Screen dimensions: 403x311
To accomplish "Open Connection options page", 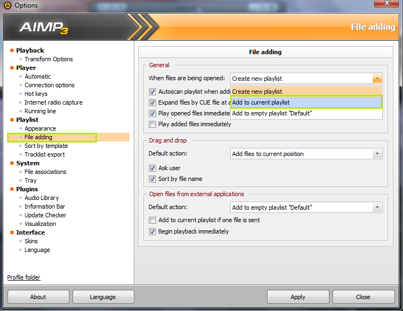I will [x=49, y=85].
